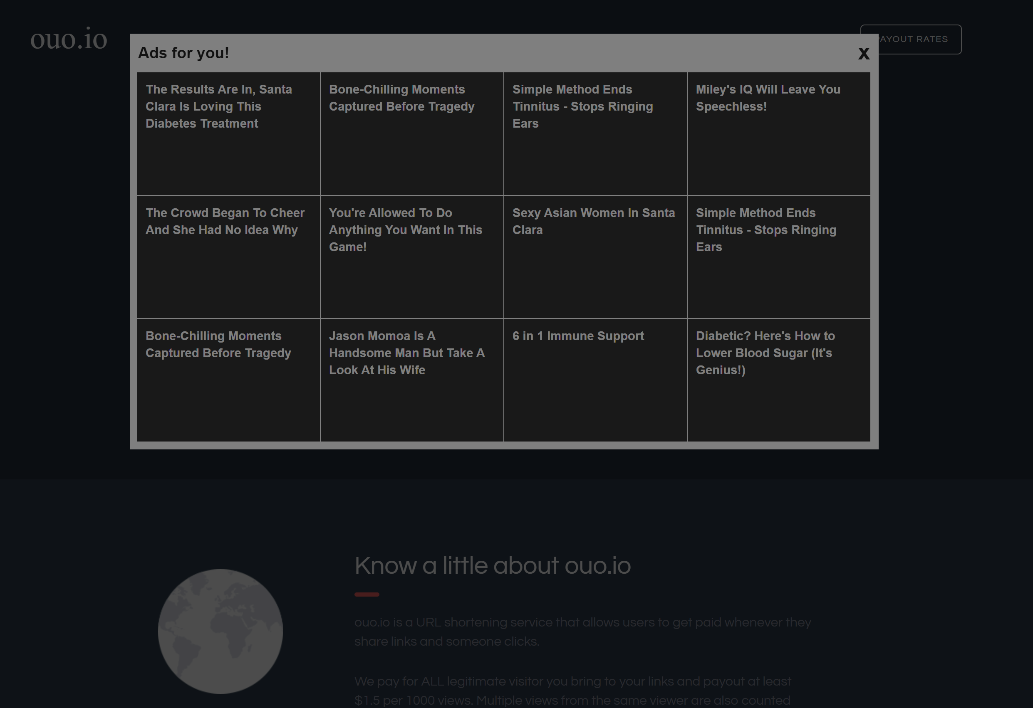
Task: Close the Ads for you popup
Action: pyautogui.click(x=863, y=54)
